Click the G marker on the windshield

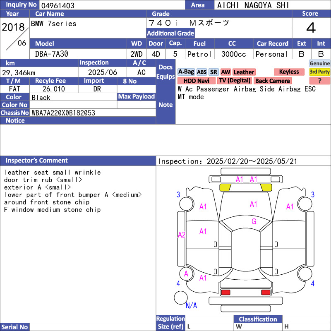coord(254,222)
